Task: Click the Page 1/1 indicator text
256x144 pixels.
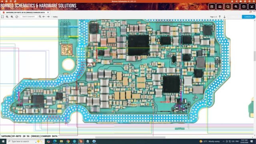Action: [213, 17]
